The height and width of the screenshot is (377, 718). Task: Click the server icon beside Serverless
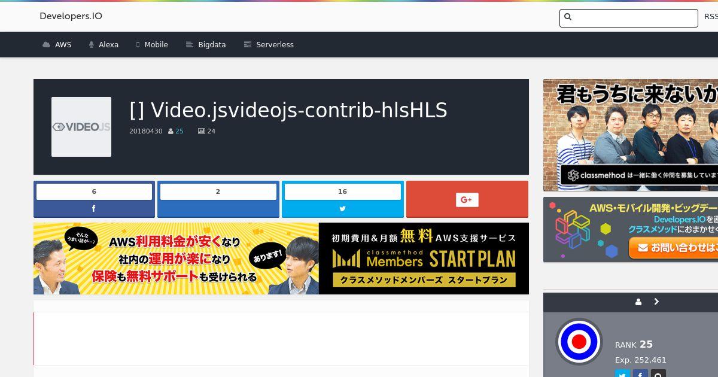248,45
